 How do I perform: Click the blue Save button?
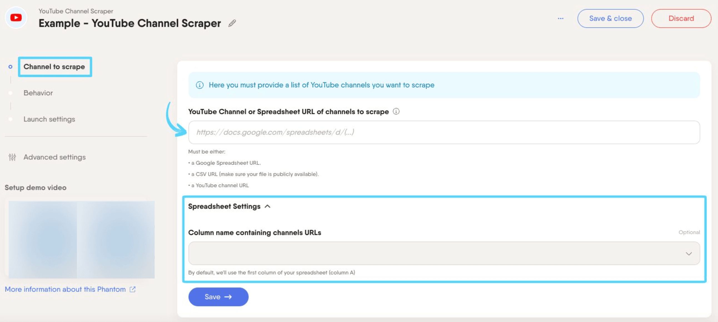pyautogui.click(x=218, y=297)
